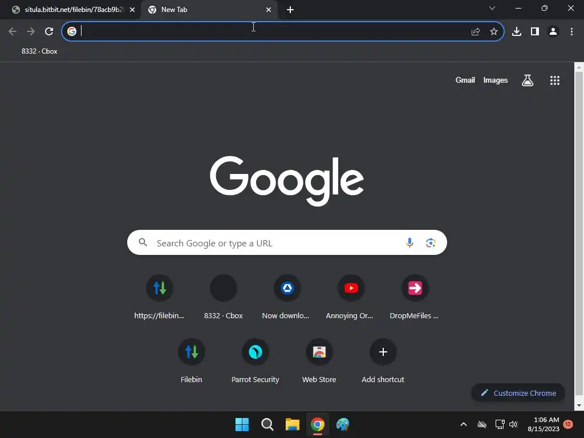The height and width of the screenshot is (438, 584).
Task: Expand the tab search dropdown
Action: (x=492, y=8)
